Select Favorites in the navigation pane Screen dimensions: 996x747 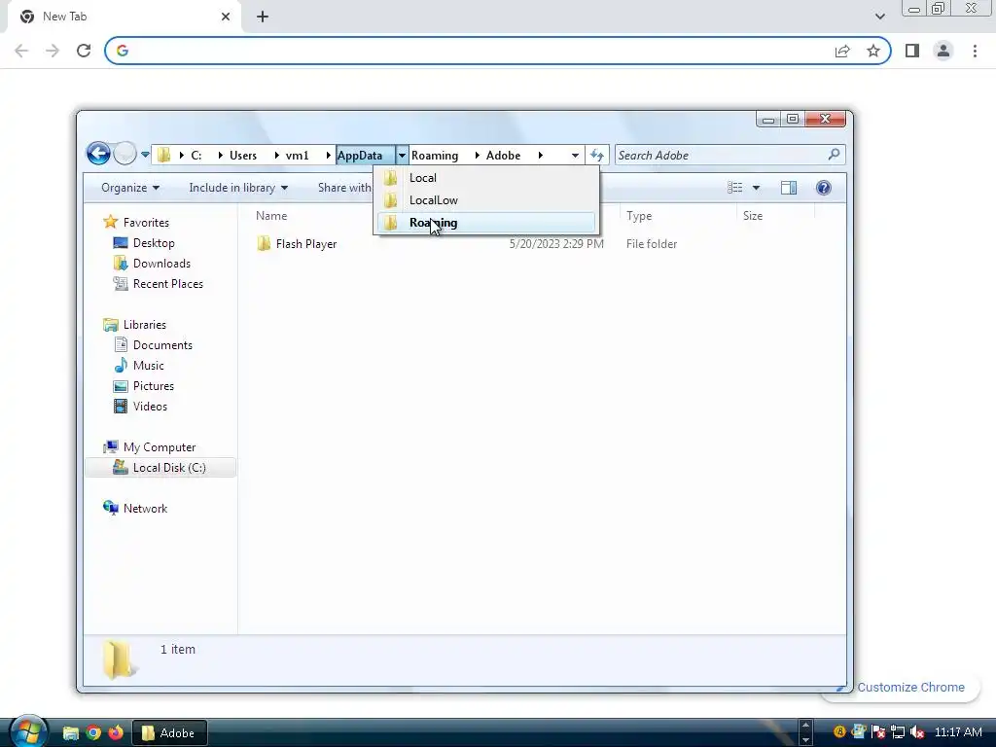pyautogui.click(x=146, y=223)
